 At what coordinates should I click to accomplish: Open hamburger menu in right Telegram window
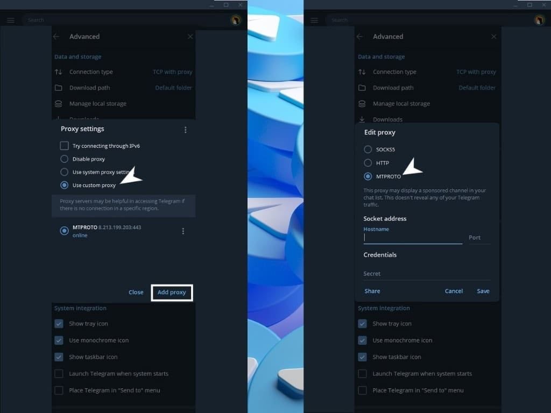tap(314, 20)
